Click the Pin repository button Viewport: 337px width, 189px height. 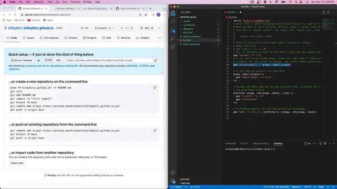coord(85,28)
